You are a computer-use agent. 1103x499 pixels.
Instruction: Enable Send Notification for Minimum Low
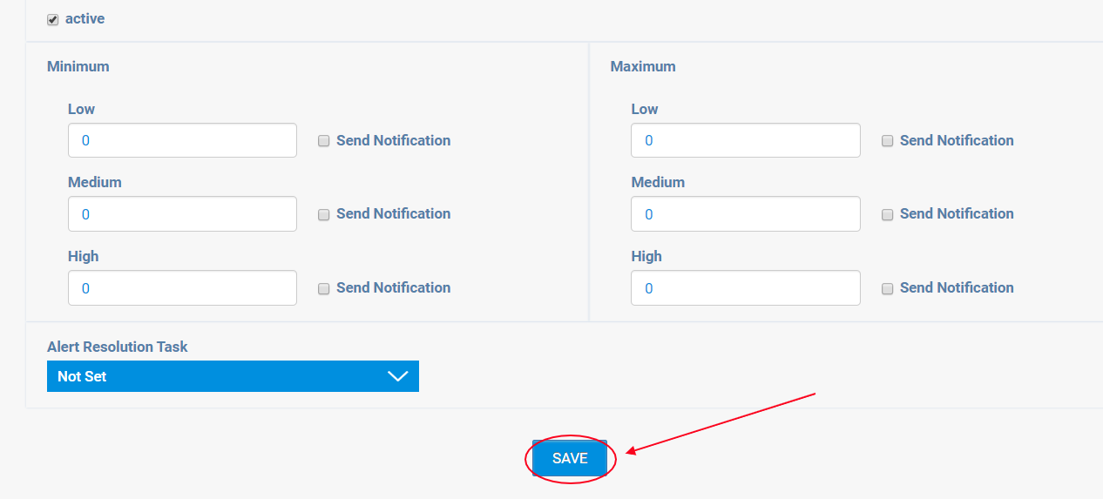pyautogui.click(x=324, y=141)
